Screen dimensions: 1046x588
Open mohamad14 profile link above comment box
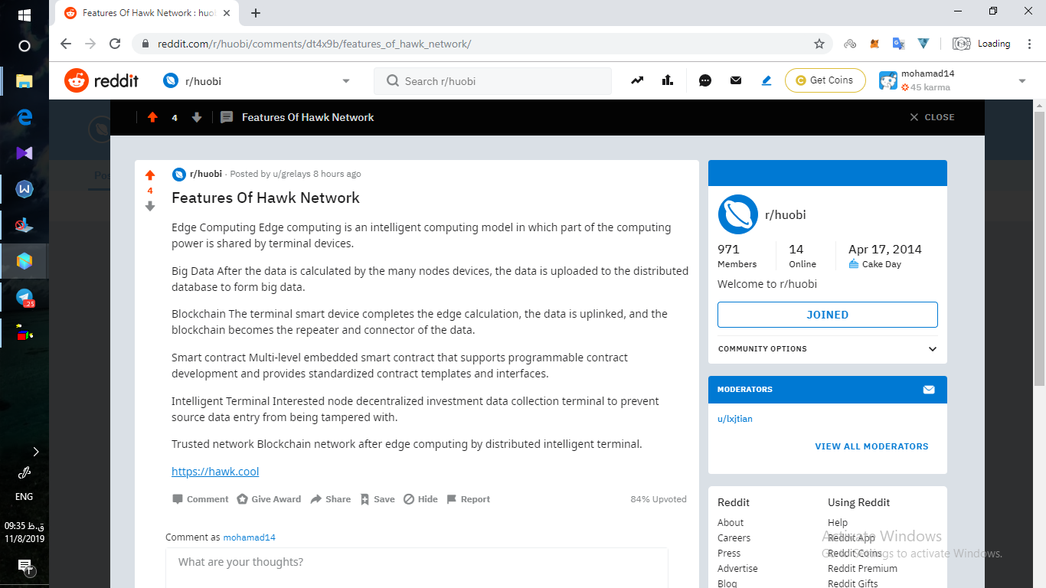click(x=250, y=537)
